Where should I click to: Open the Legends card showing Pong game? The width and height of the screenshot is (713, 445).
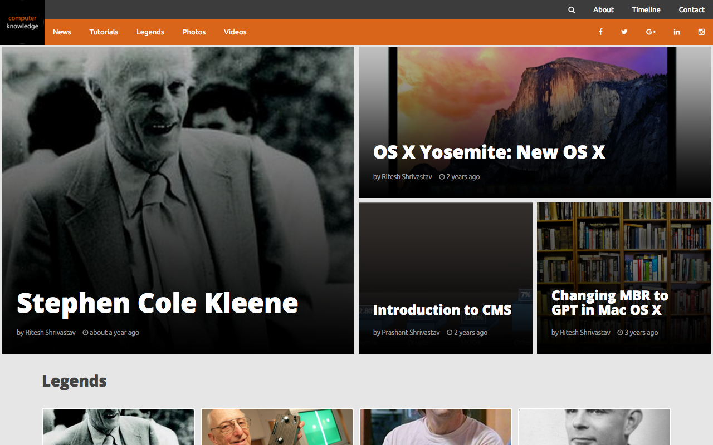pyautogui.click(x=277, y=427)
